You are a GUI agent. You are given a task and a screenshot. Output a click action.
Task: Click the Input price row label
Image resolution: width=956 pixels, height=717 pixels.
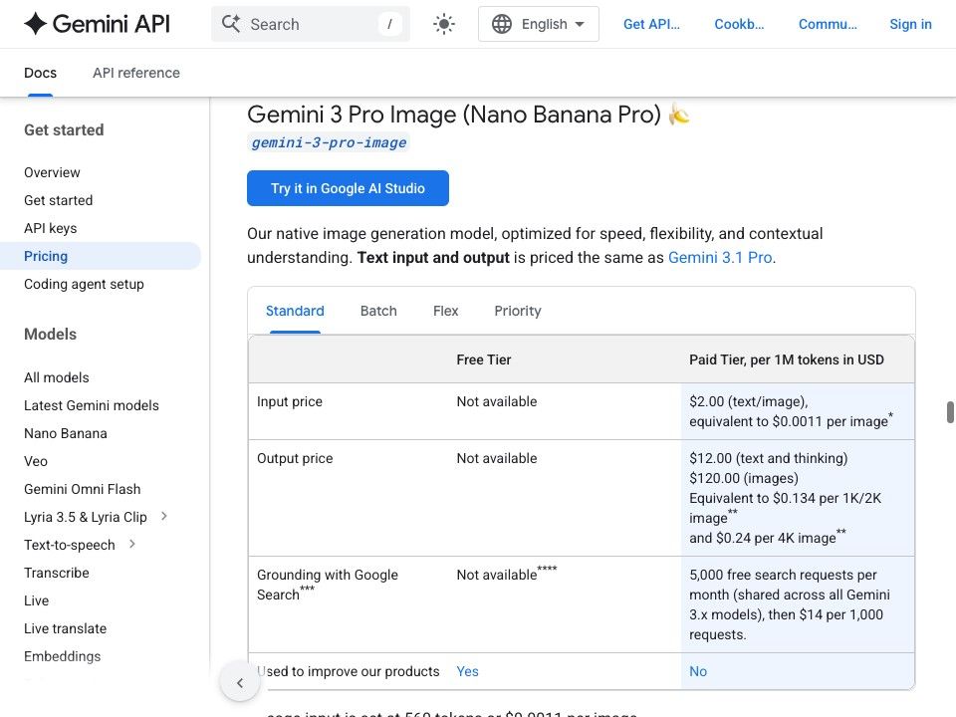tap(290, 401)
